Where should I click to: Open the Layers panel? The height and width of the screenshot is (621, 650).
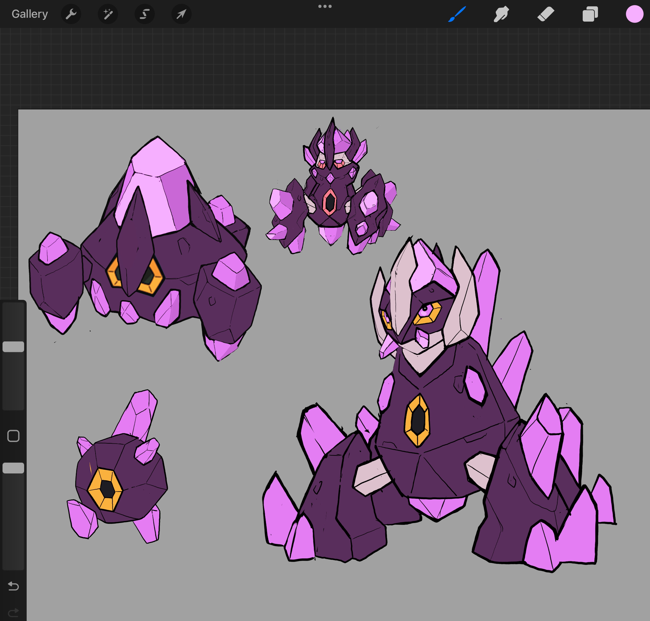(x=590, y=14)
